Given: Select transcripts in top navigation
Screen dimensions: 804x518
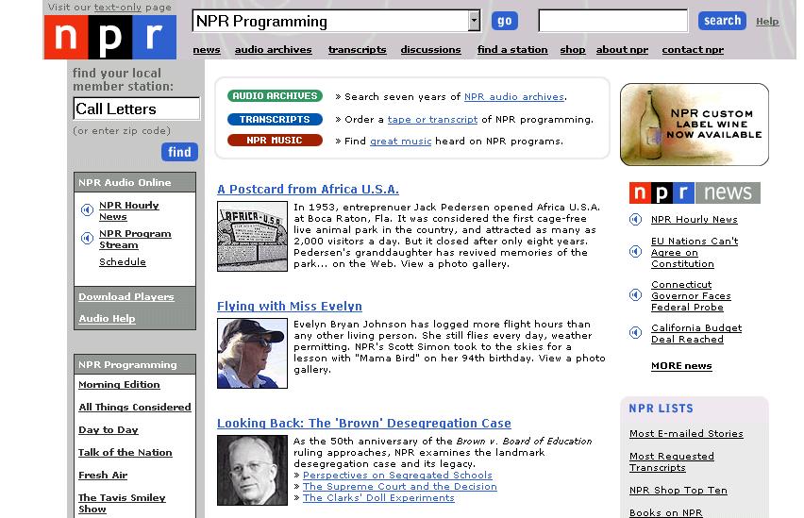Looking at the screenshot, I should (x=358, y=50).
